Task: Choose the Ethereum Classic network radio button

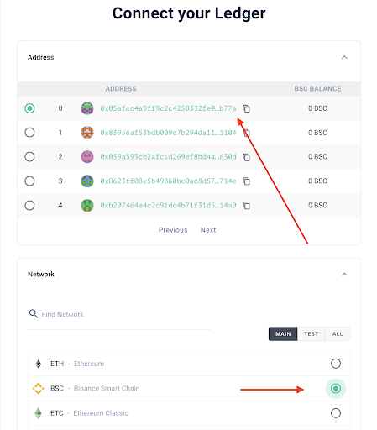Action: [x=336, y=413]
